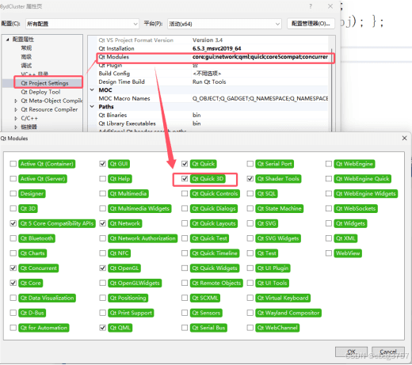Screen dimensions: 412x365
Task: Check the Qt Quick Timeline module
Action: [185, 253]
